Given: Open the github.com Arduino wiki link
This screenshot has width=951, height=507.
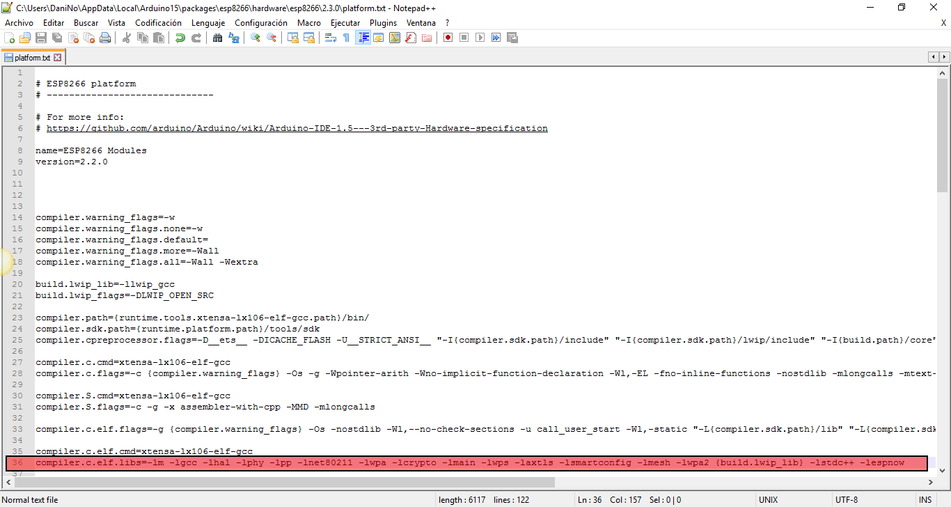Looking at the screenshot, I should 297,128.
